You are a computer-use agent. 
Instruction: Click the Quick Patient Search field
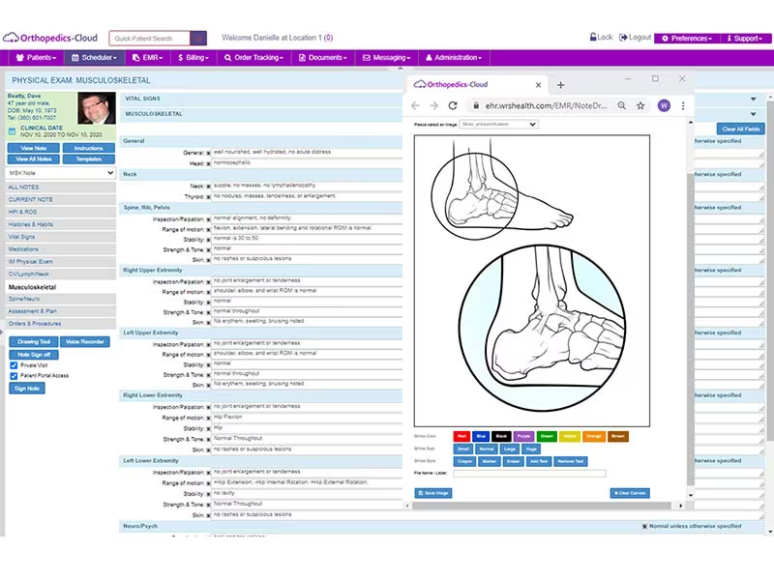150,38
